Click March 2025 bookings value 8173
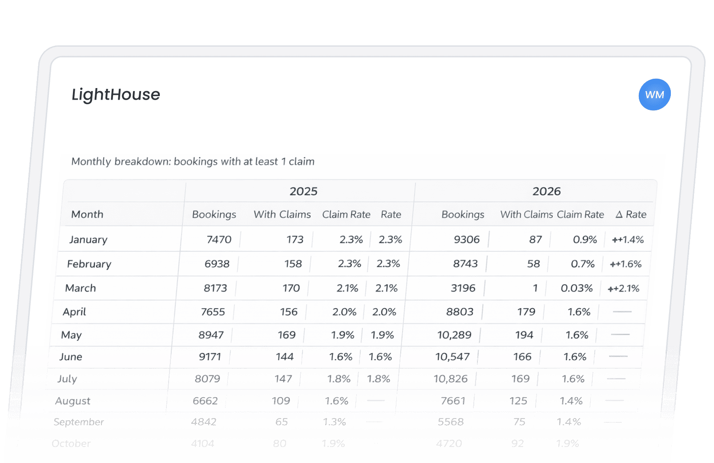Viewport: 714px width, 463px height. 215,288
